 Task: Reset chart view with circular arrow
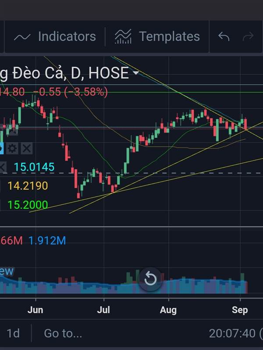pos(150,279)
